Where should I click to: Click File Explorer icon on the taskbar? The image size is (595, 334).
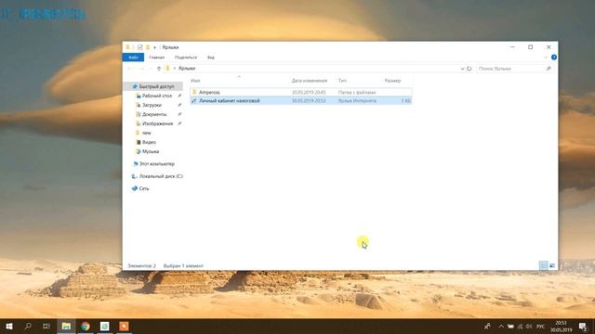pos(66,326)
